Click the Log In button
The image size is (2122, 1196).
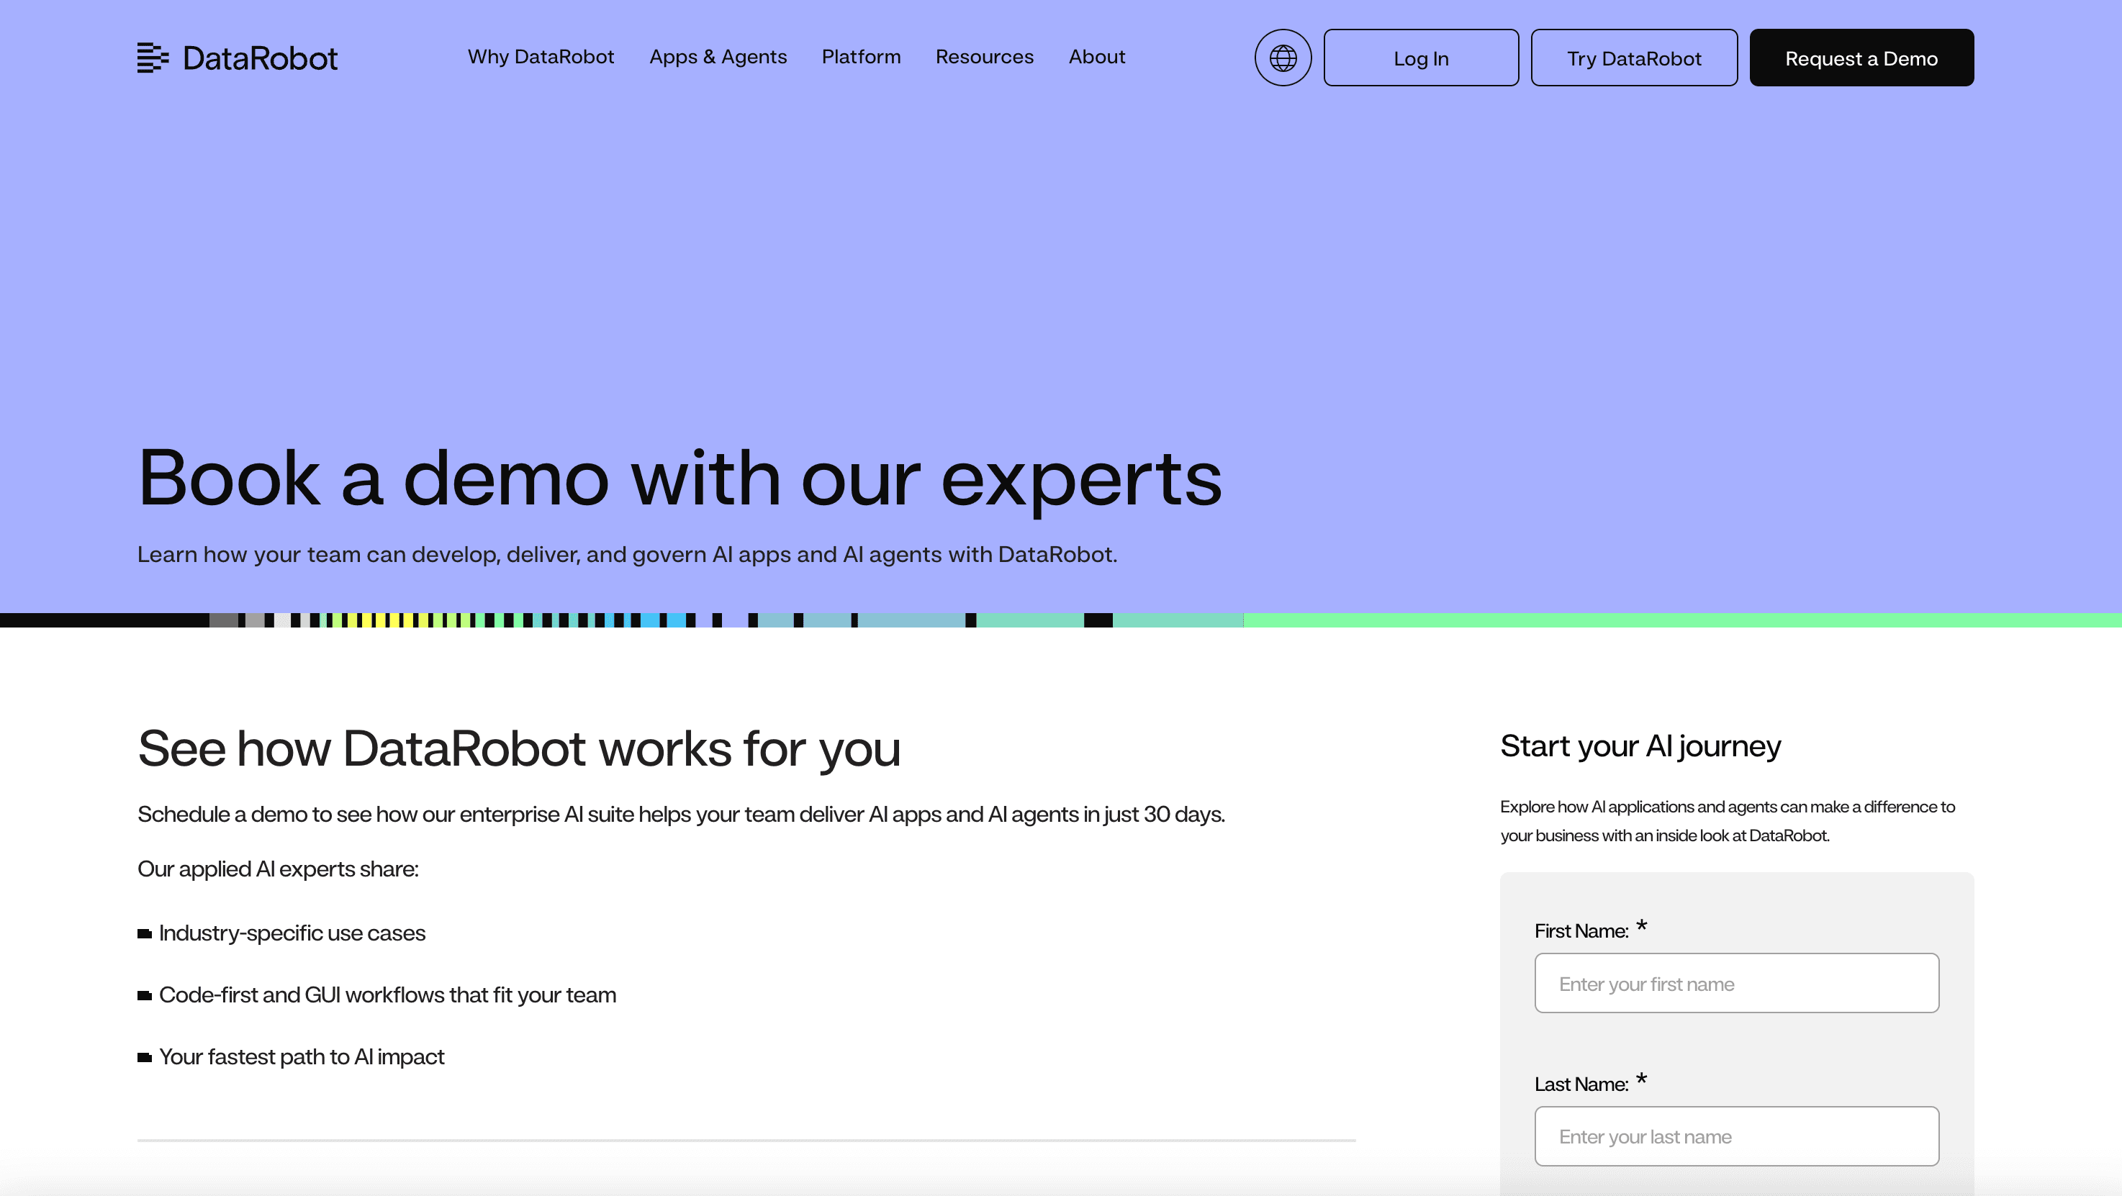click(x=1421, y=58)
